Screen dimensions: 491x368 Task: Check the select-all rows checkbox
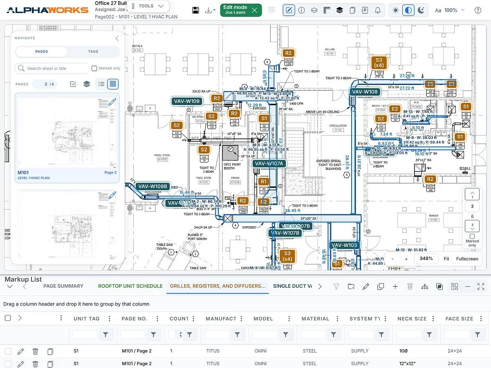(x=8, y=318)
